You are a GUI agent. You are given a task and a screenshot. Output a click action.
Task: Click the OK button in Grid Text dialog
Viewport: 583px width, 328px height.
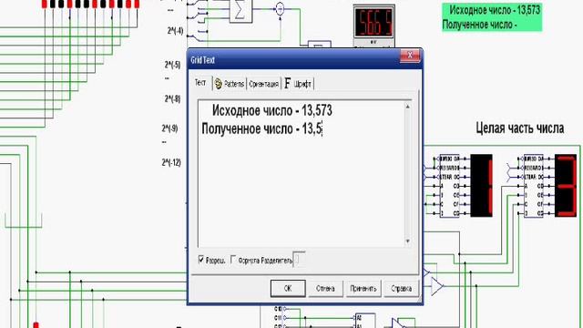[288, 288]
